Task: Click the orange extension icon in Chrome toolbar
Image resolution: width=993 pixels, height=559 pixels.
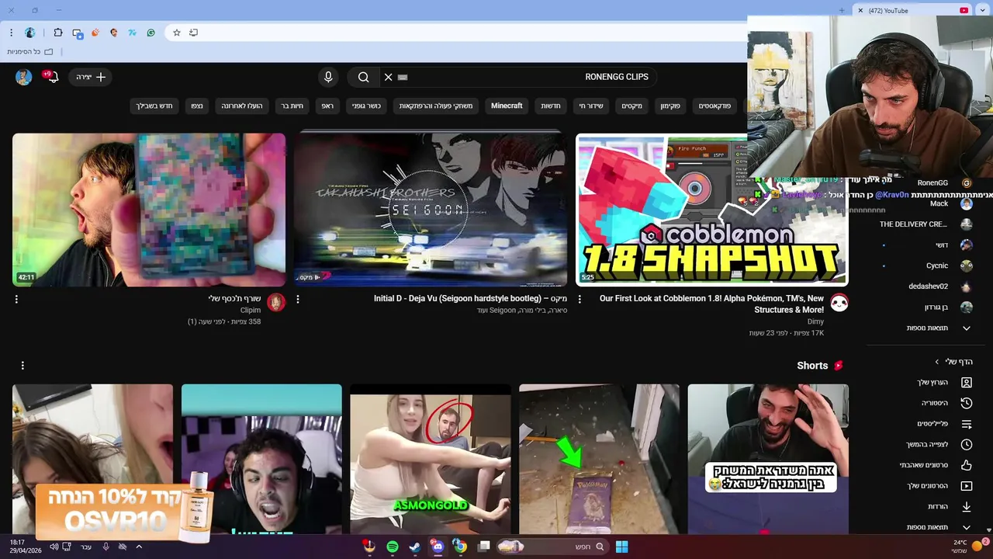Action: (95, 33)
